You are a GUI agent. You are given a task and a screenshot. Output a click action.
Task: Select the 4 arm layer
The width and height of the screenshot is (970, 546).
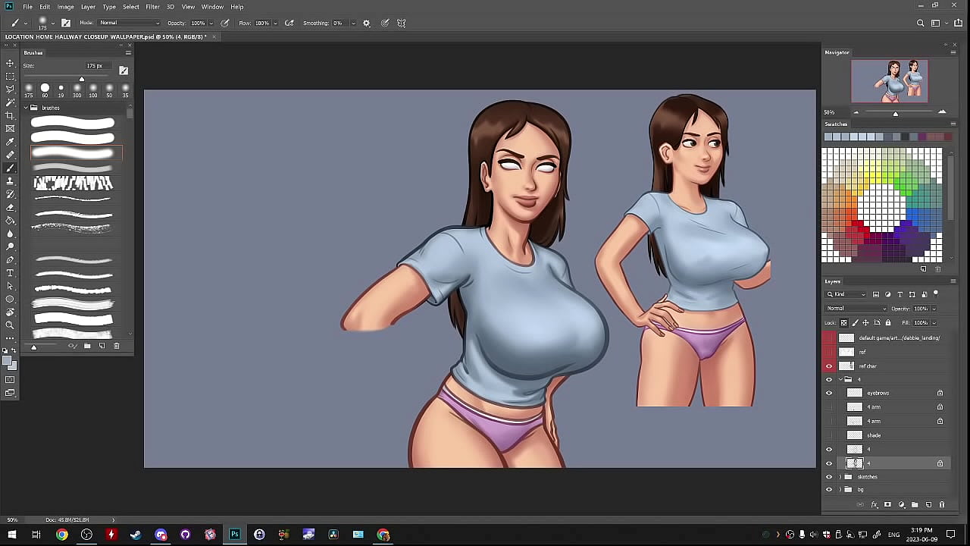(x=874, y=407)
